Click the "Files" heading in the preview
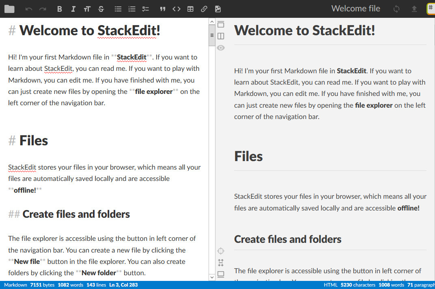 [x=248, y=156]
